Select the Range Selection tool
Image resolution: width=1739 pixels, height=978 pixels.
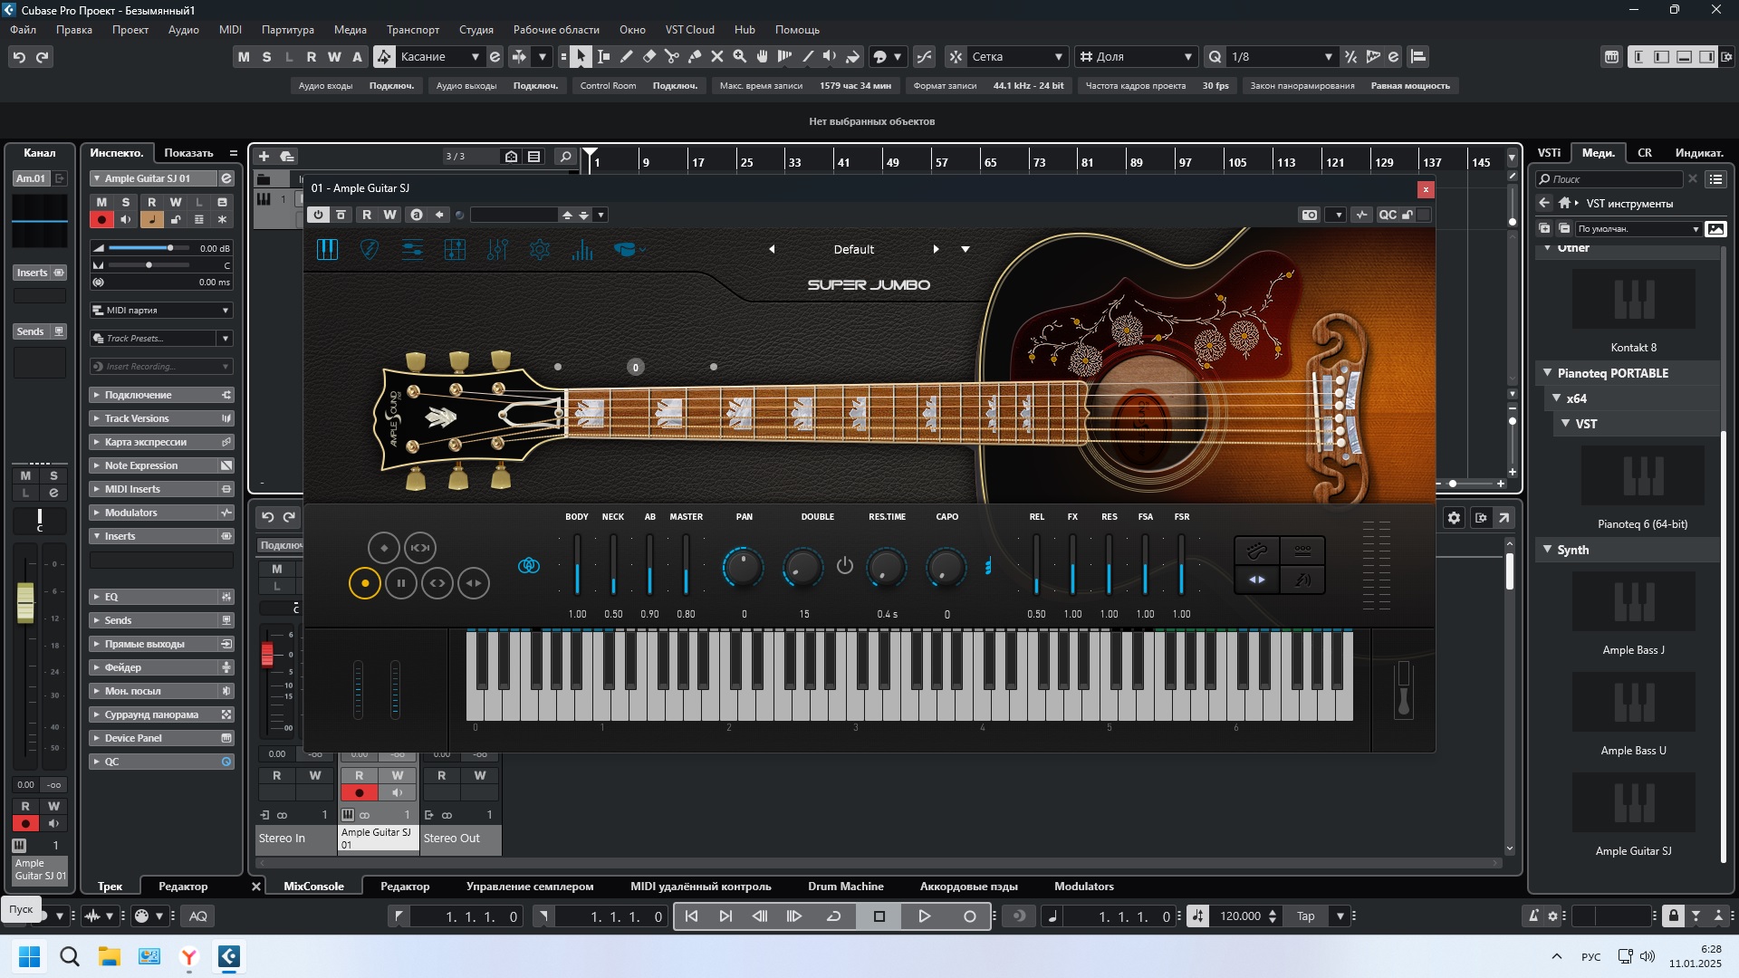coord(604,56)
